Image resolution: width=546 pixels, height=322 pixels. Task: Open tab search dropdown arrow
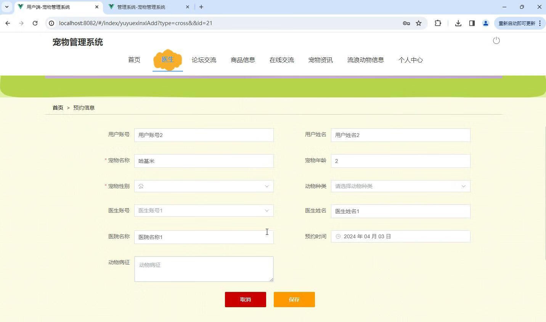[x=6, y=7]
